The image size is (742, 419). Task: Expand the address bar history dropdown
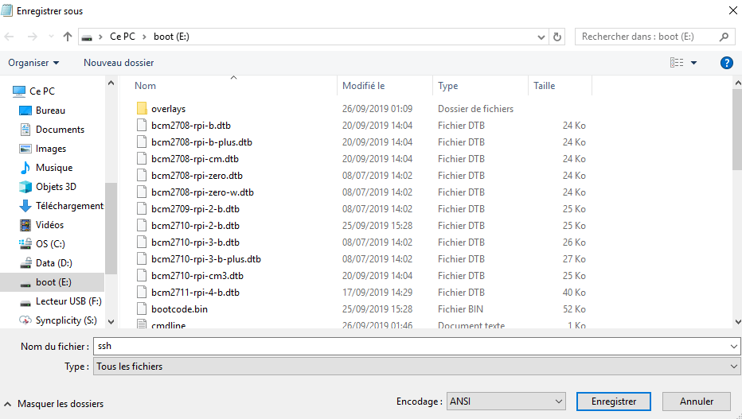(541, 37)
